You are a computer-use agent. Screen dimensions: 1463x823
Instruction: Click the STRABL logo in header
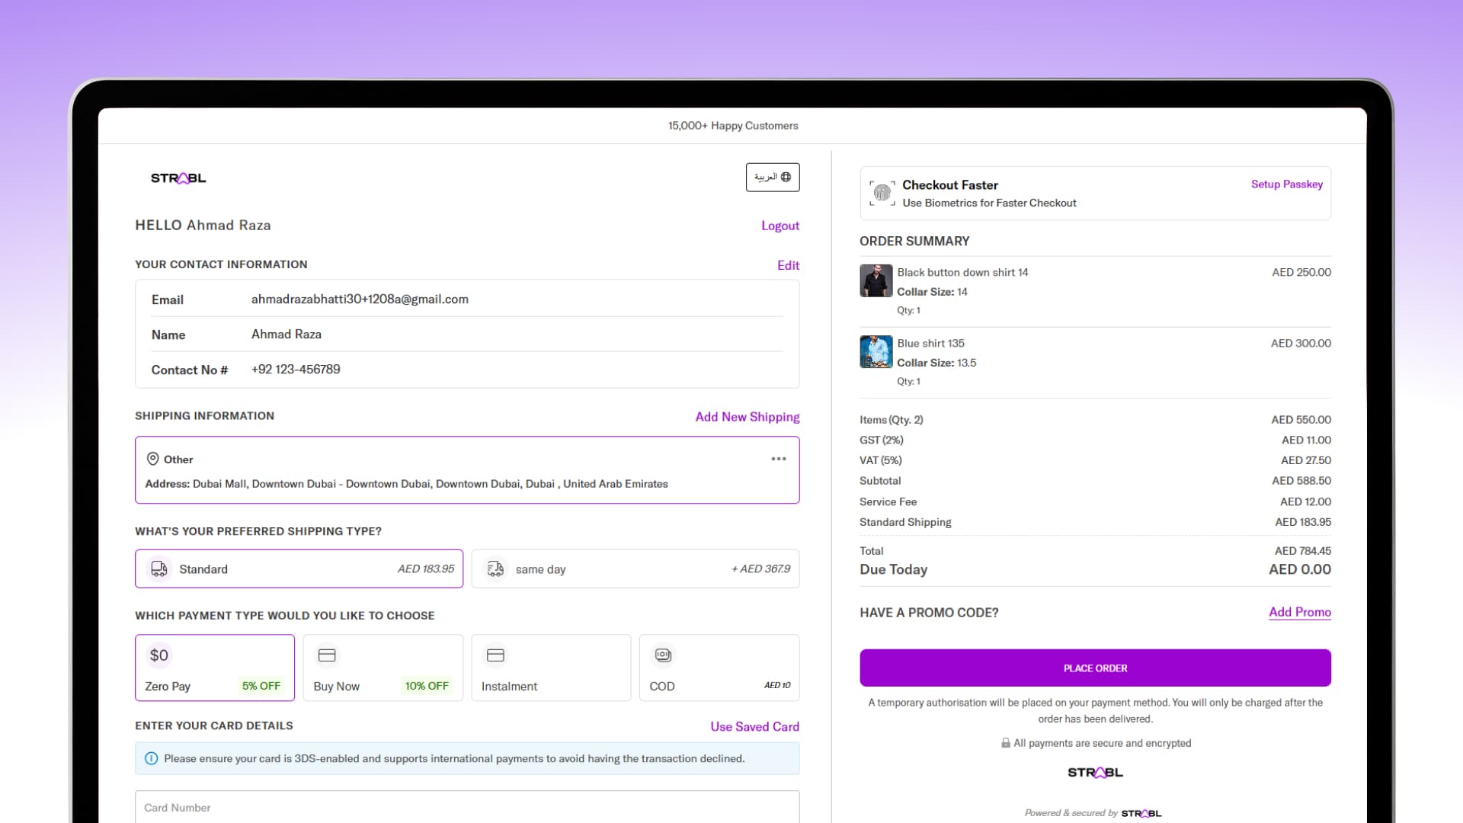pos(178,178)
